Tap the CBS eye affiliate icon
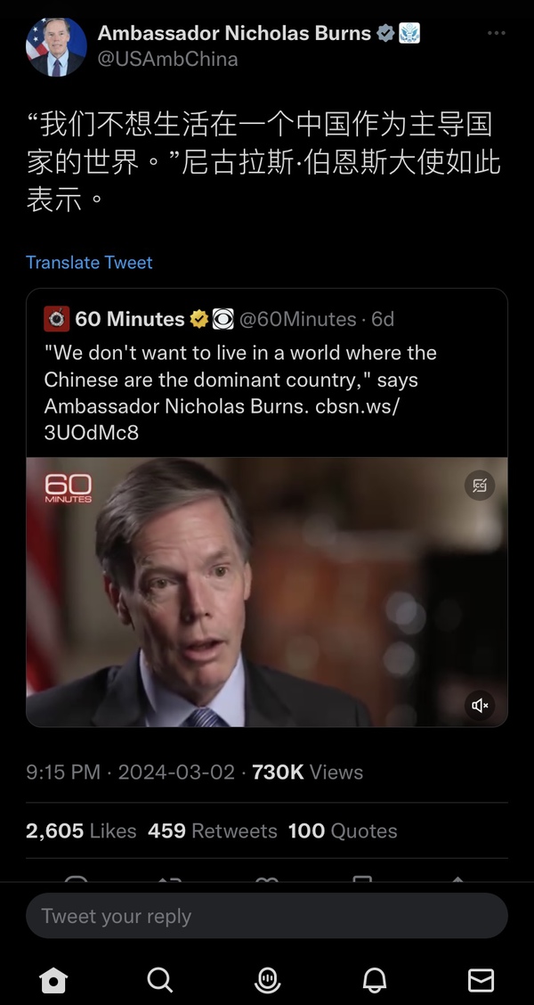534x1005 pixels. coord(222,318)
